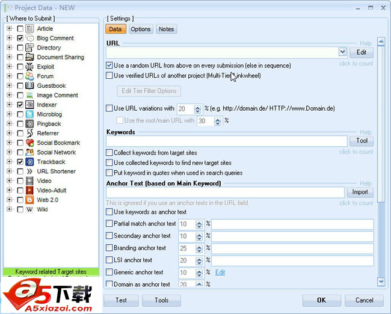Click the Wiki W icon
Image resolution: width=391 pixels, height=314 pixels.
point(29,209)
